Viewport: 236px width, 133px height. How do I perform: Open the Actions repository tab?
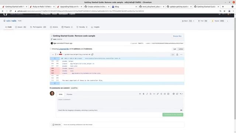(x=54, y=27)
